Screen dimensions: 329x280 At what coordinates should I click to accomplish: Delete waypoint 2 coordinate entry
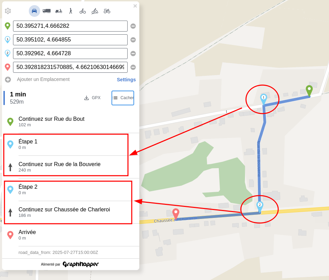point(133,54)
